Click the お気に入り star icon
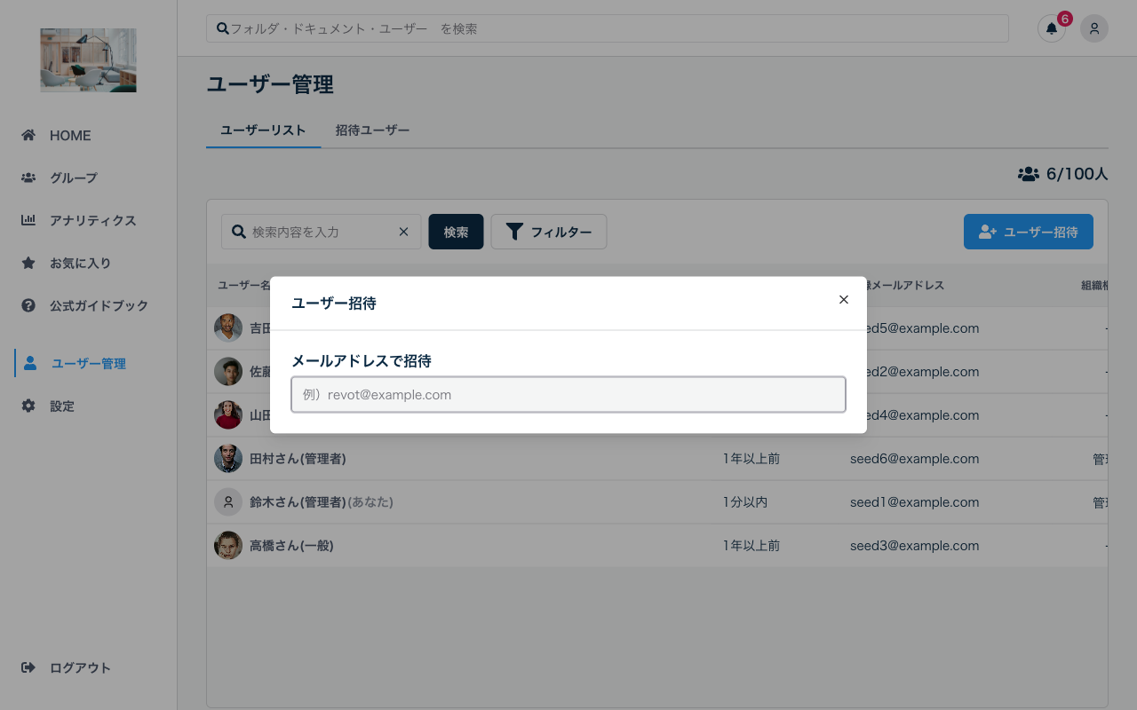 pos(28,263)
